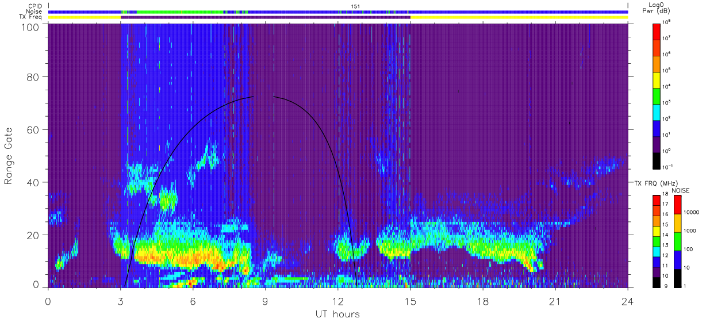
Task: Pick the blue segment of the NOISE colorbar
Action: coord(677,260)
